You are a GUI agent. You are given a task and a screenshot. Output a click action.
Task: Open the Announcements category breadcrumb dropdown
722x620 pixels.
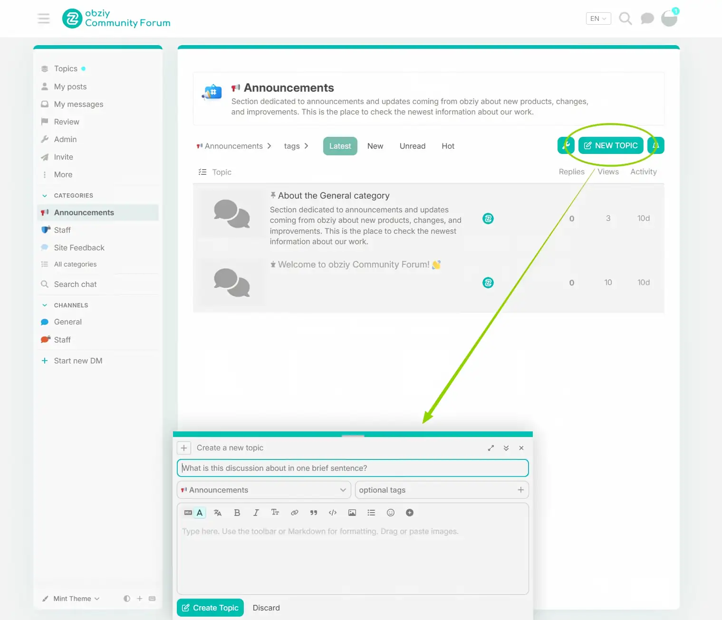(x=234, y=146)
